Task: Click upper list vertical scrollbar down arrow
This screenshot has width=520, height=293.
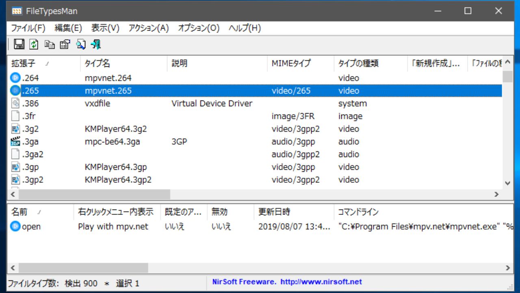Action: (x=507, y=184)
